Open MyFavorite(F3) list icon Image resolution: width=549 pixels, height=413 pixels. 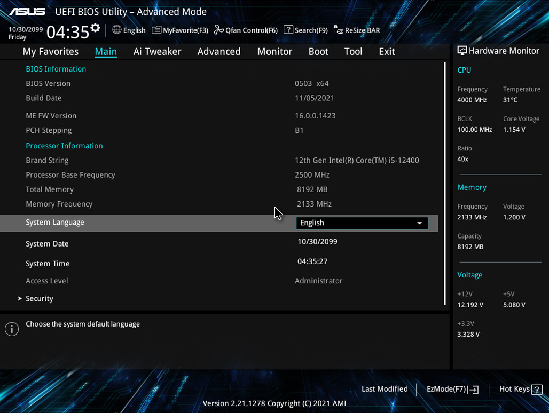tap(156, 30)
